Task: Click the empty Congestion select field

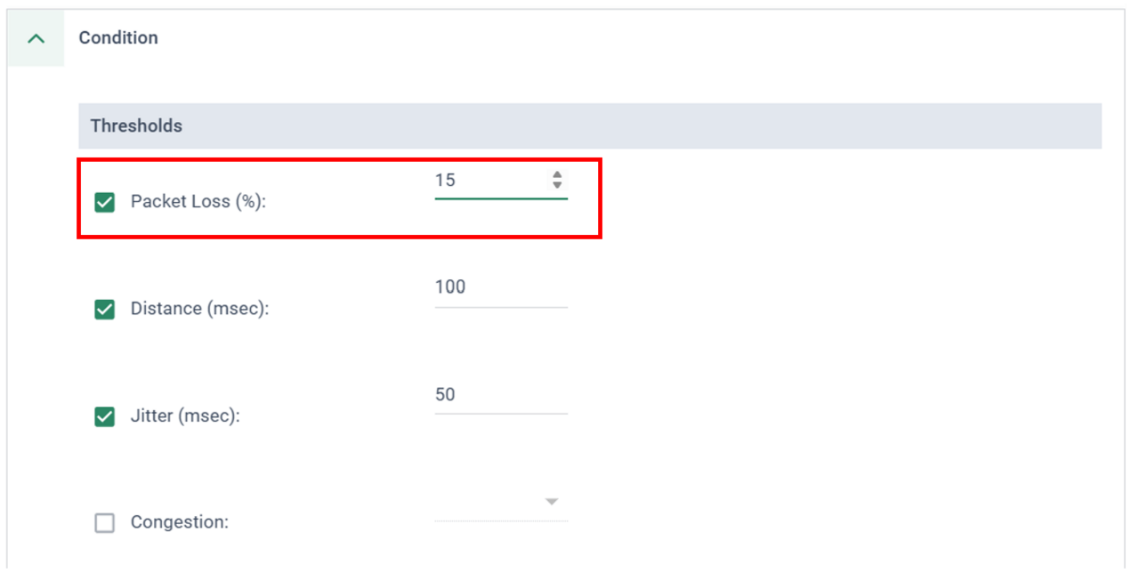Action: tap(488, 504)
